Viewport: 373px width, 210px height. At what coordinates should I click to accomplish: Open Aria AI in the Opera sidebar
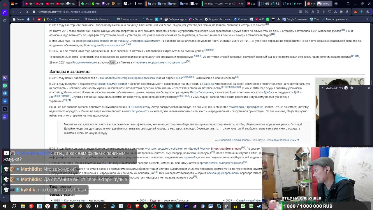pos(5,78)
